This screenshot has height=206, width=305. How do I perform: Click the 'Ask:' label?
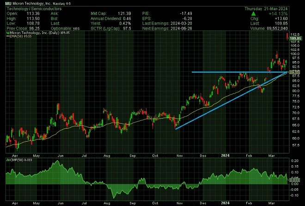[55, 13]
